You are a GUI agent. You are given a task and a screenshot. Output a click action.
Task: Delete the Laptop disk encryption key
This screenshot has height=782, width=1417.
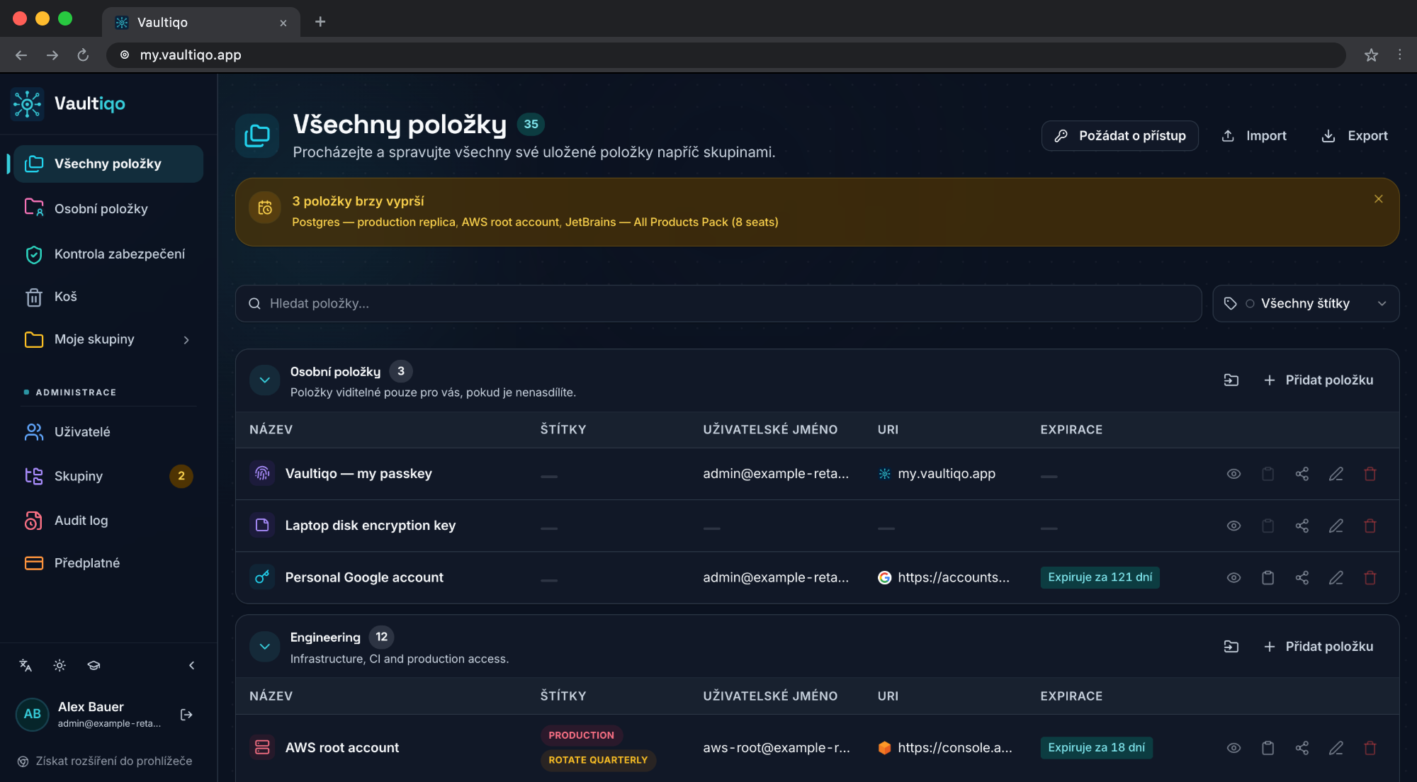[1370, 526]
